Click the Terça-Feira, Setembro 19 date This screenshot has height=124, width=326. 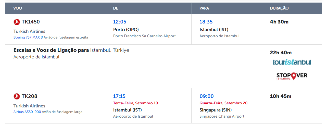(x=135, y=103)
